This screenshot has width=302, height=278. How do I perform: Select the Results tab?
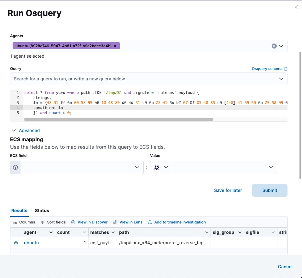click(x=19, y=211)
